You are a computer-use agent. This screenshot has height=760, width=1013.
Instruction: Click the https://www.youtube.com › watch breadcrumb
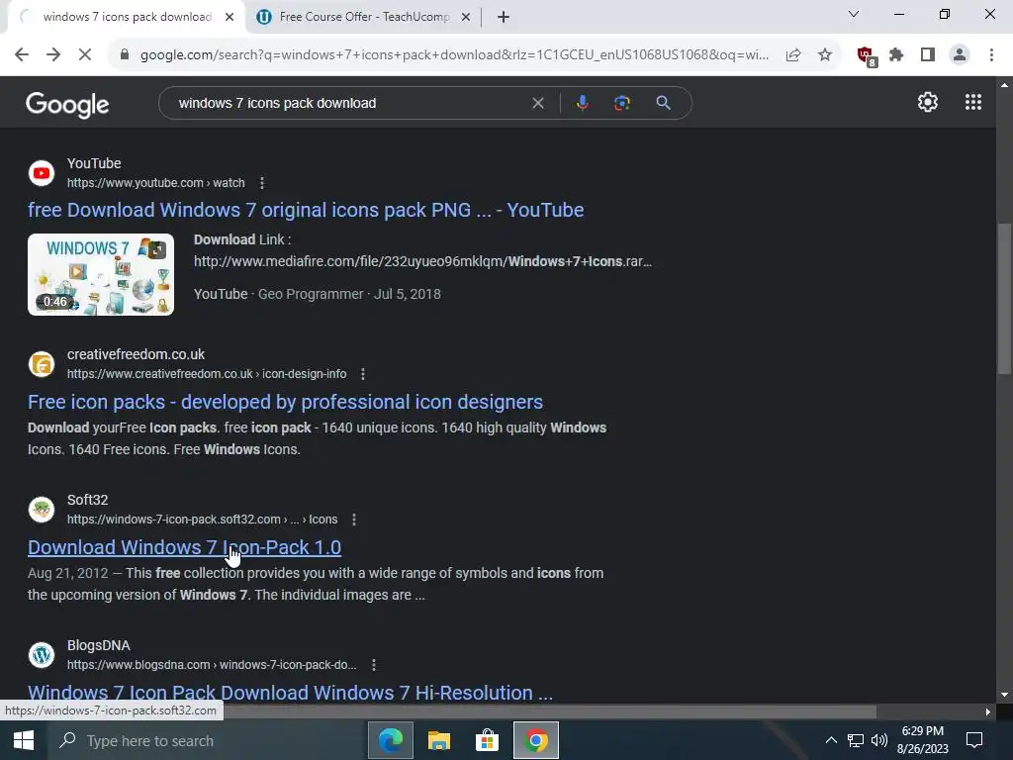coord(155,183)
